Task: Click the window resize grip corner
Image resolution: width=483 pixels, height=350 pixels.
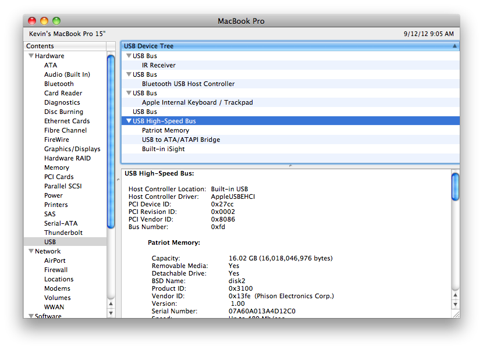Action: pos(456,315)
